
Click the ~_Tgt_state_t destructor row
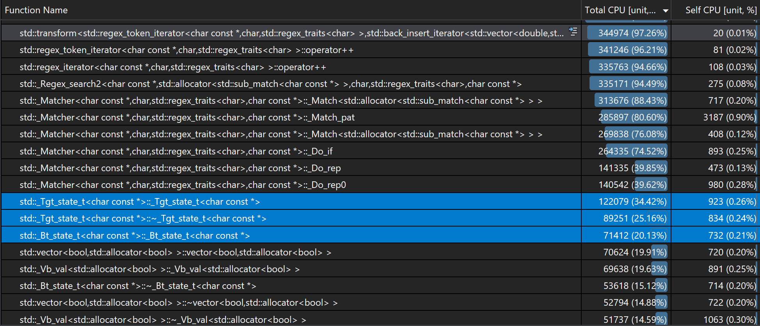(x=143, y=218)
